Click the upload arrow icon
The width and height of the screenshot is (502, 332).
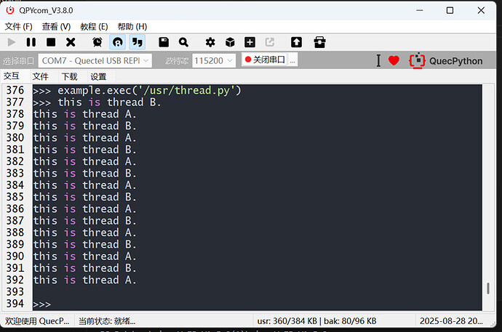point(296,43)
